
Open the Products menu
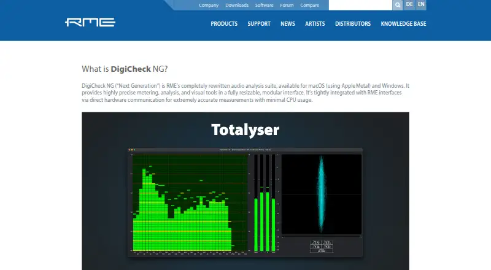tap(224, 24)
